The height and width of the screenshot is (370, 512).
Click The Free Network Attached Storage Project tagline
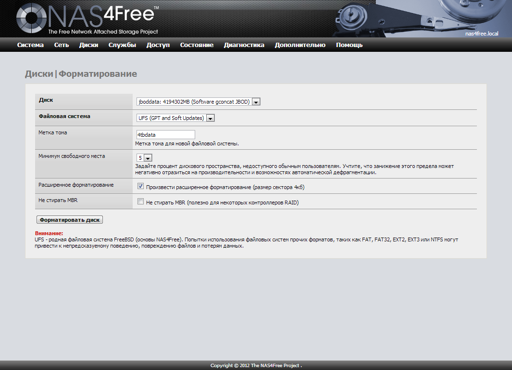click(x=103, y=32)
